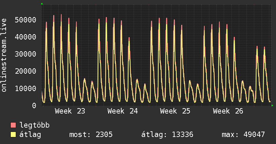The width and height of the screenshot is (276, 144).
Task: Click the legtöbb legend label
Action: pos(34,125)
